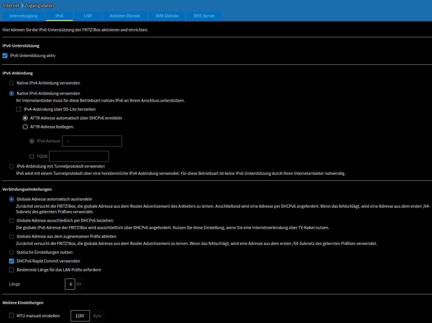Uncheck DHCPv6 Rapid Commit verwenden

click(12, 261)
